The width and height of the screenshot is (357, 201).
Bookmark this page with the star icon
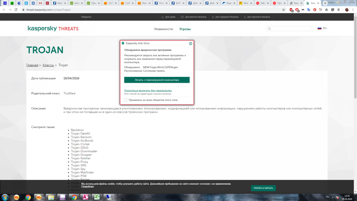tap(284, 10)
